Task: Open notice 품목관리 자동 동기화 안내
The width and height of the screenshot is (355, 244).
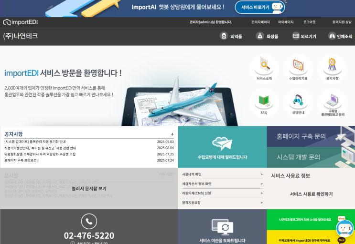Action: coord(35,142)
